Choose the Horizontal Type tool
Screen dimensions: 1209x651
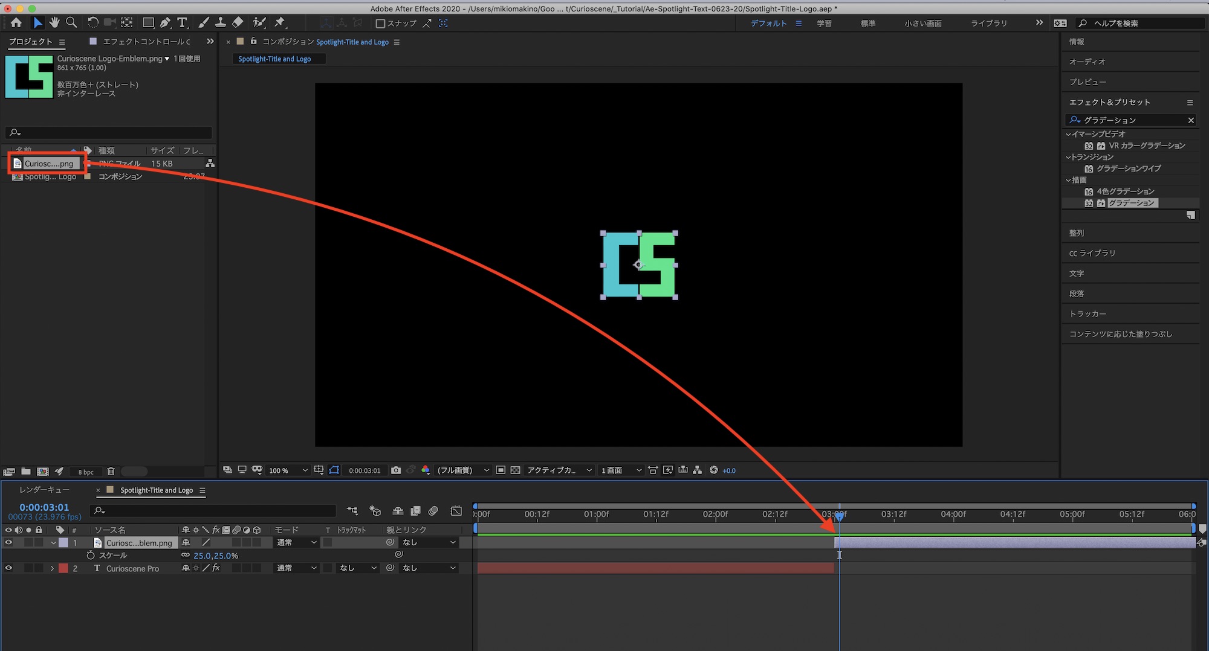tap(182, 23)
